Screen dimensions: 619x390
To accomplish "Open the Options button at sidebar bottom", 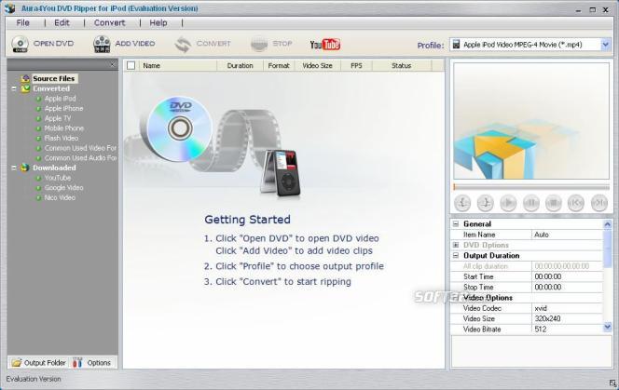I will pos(92,363).
